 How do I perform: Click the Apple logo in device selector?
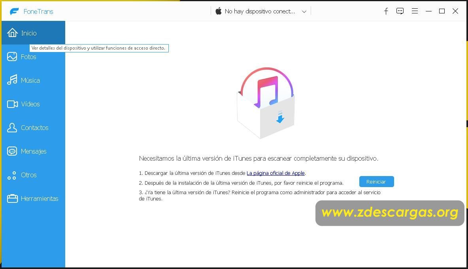pos(219,11)
